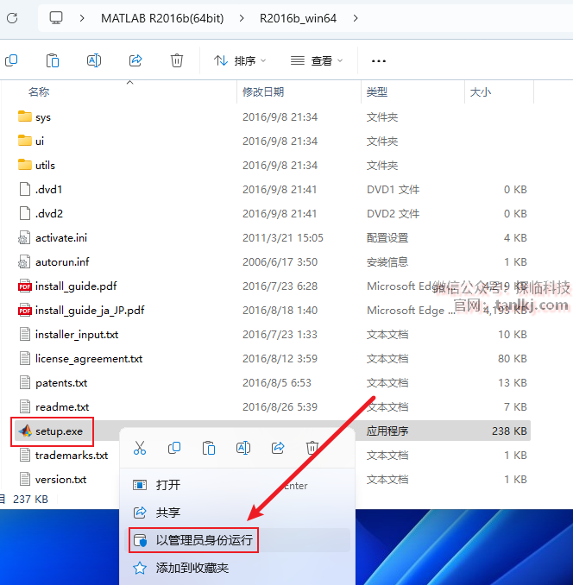Click the delete icon in context menu
Screen dimensions: 573x585
click(x=312, y=447)
